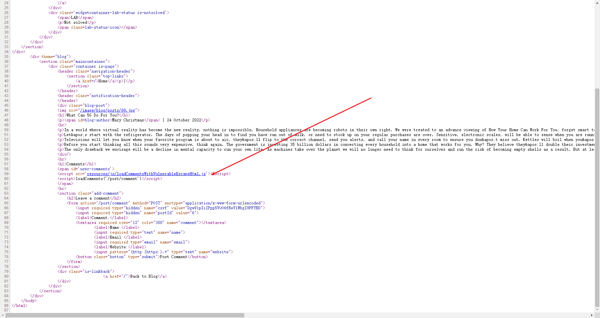Click the 'is-linkback' class value
600x318 pixels.
coord(97,271)
